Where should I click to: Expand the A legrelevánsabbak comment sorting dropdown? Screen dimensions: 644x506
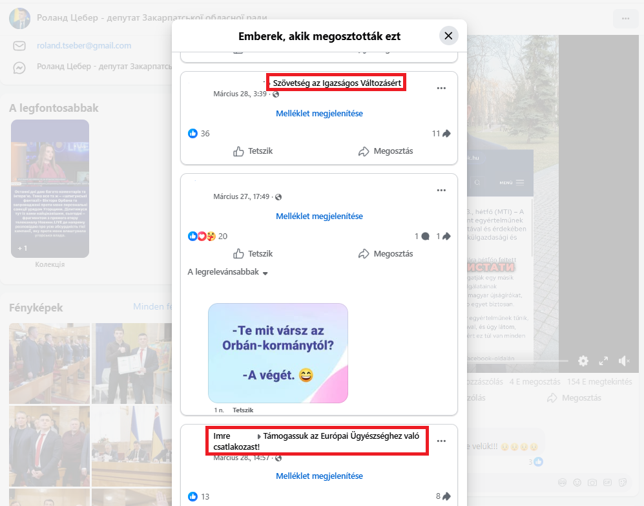click(x=227, y=272)
